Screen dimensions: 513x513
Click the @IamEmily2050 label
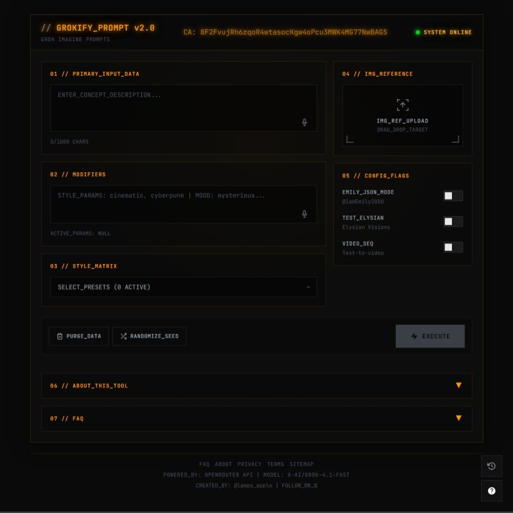(x=363, y=201)
